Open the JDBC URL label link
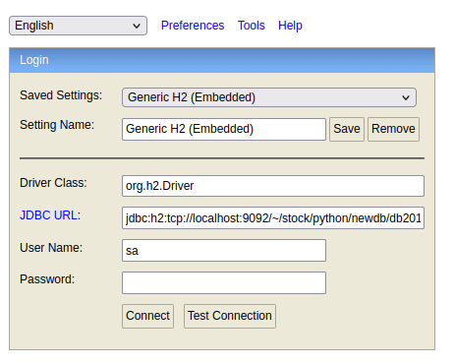Image resolution: width=454 pixels, height=364 pixels. pyautogui.click(x=49, y=215)
